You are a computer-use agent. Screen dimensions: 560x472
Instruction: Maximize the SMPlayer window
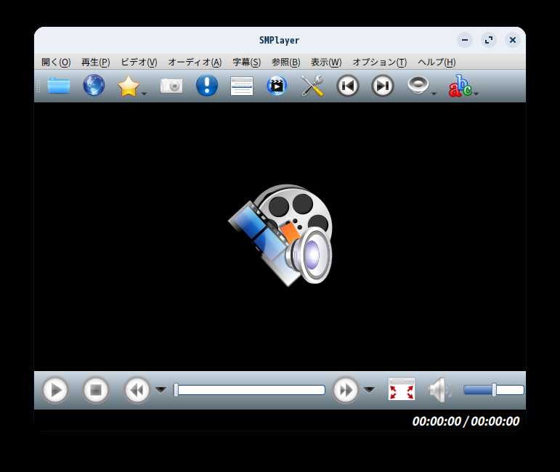click(x=489, y=40)
